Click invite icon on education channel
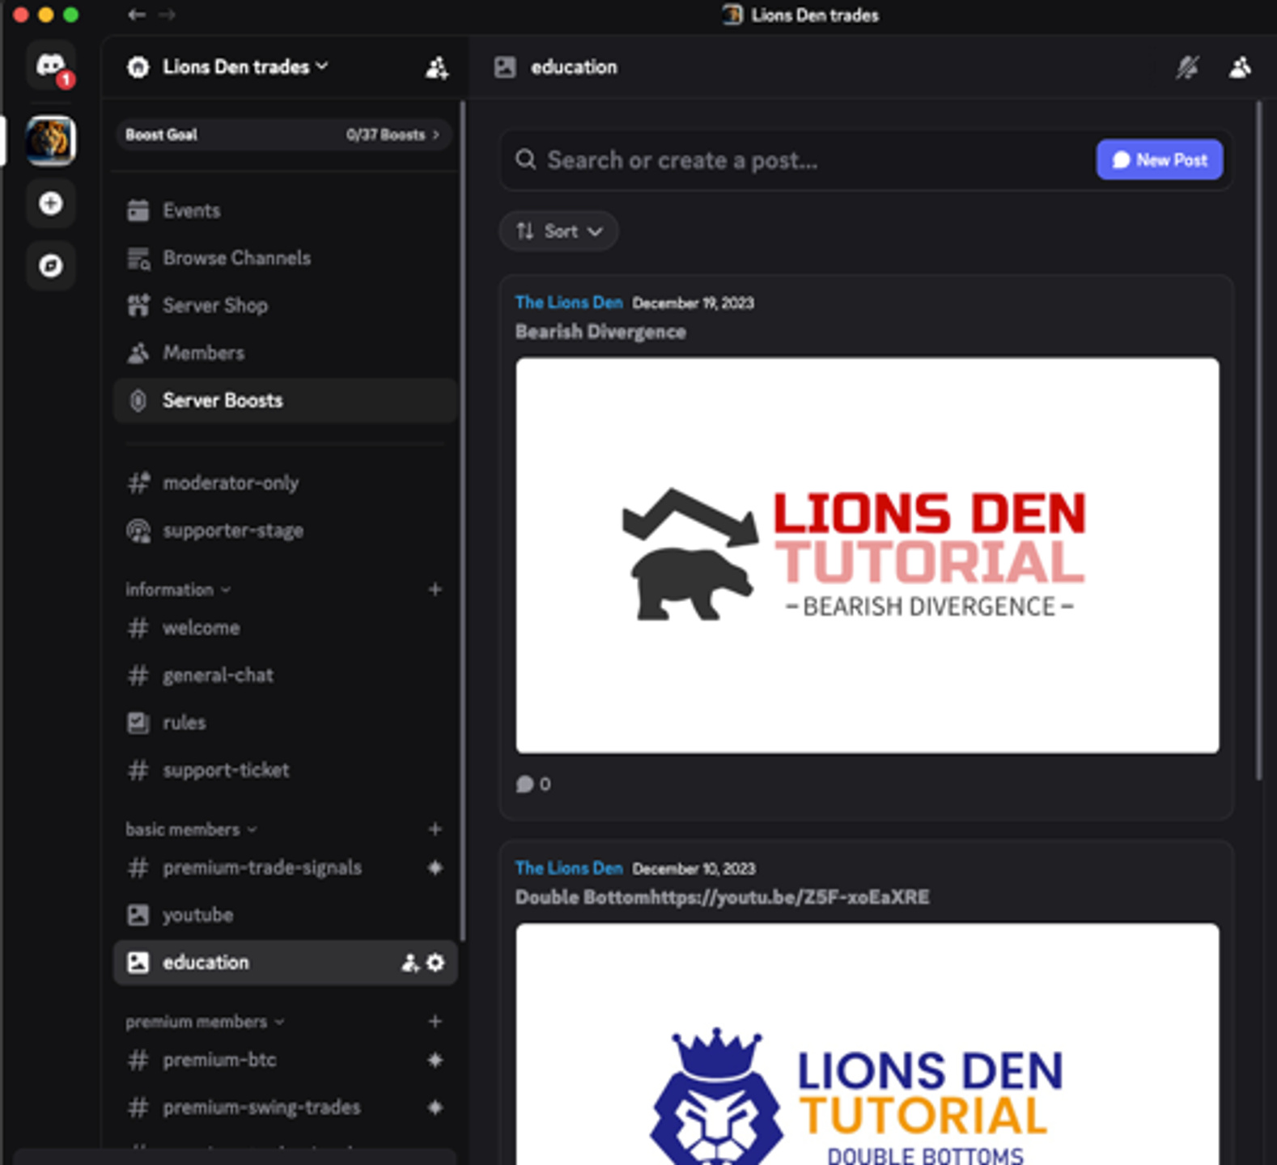 [x=410, y=963]
